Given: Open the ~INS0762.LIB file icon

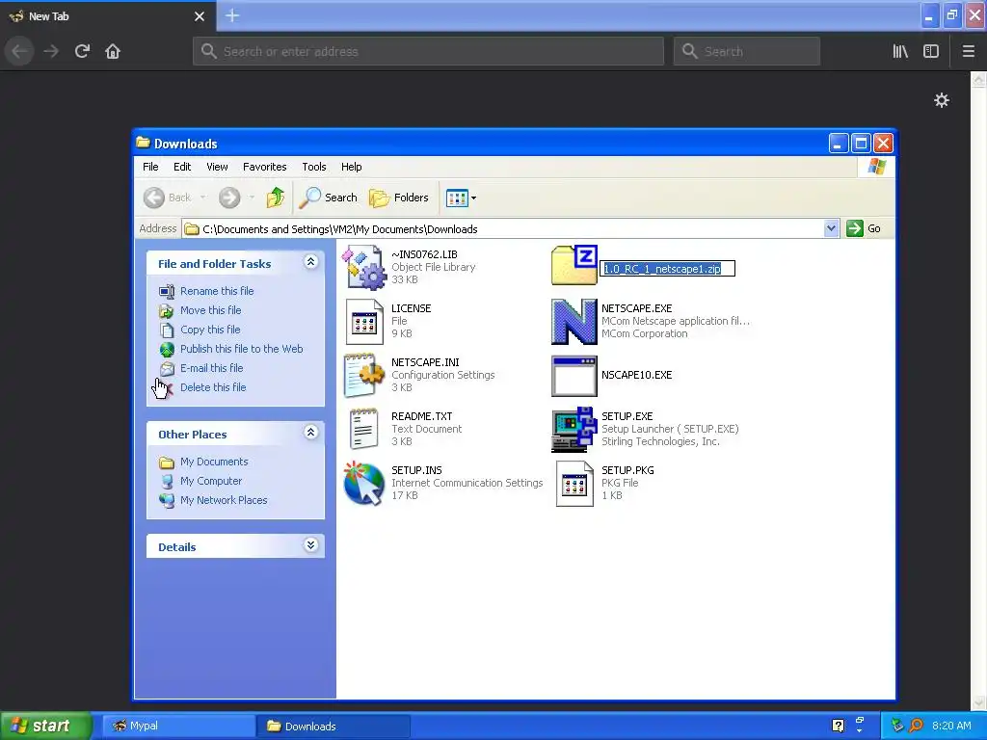Looking at the screenshot, I should tap(363, 268).
